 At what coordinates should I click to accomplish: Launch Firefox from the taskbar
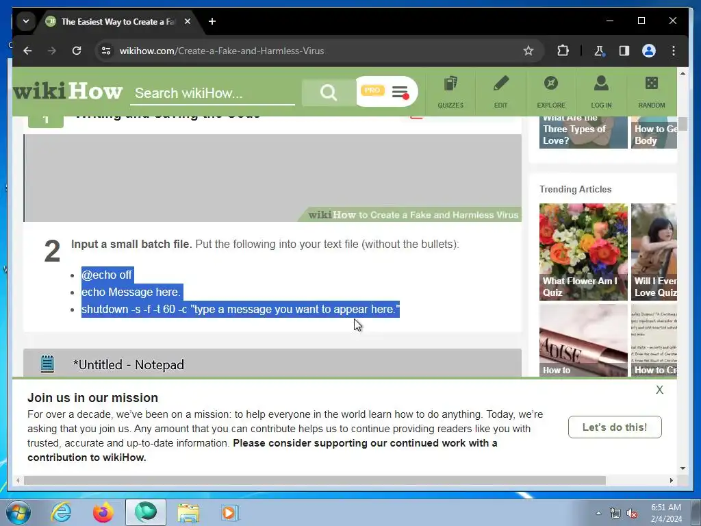[103, 512]
